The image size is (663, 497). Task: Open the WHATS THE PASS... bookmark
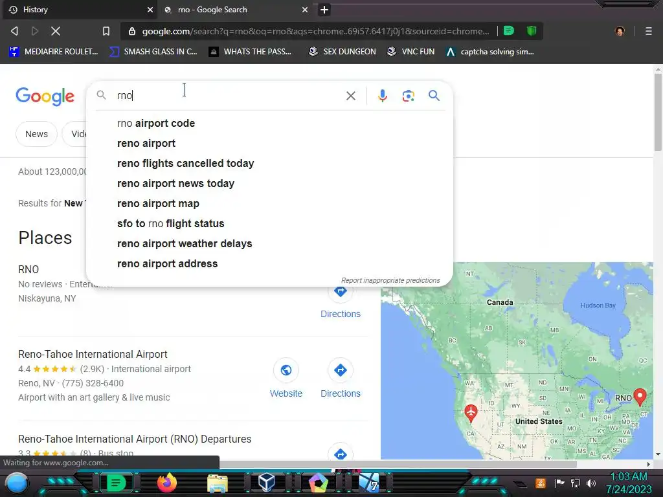click(x=250, y=52)
